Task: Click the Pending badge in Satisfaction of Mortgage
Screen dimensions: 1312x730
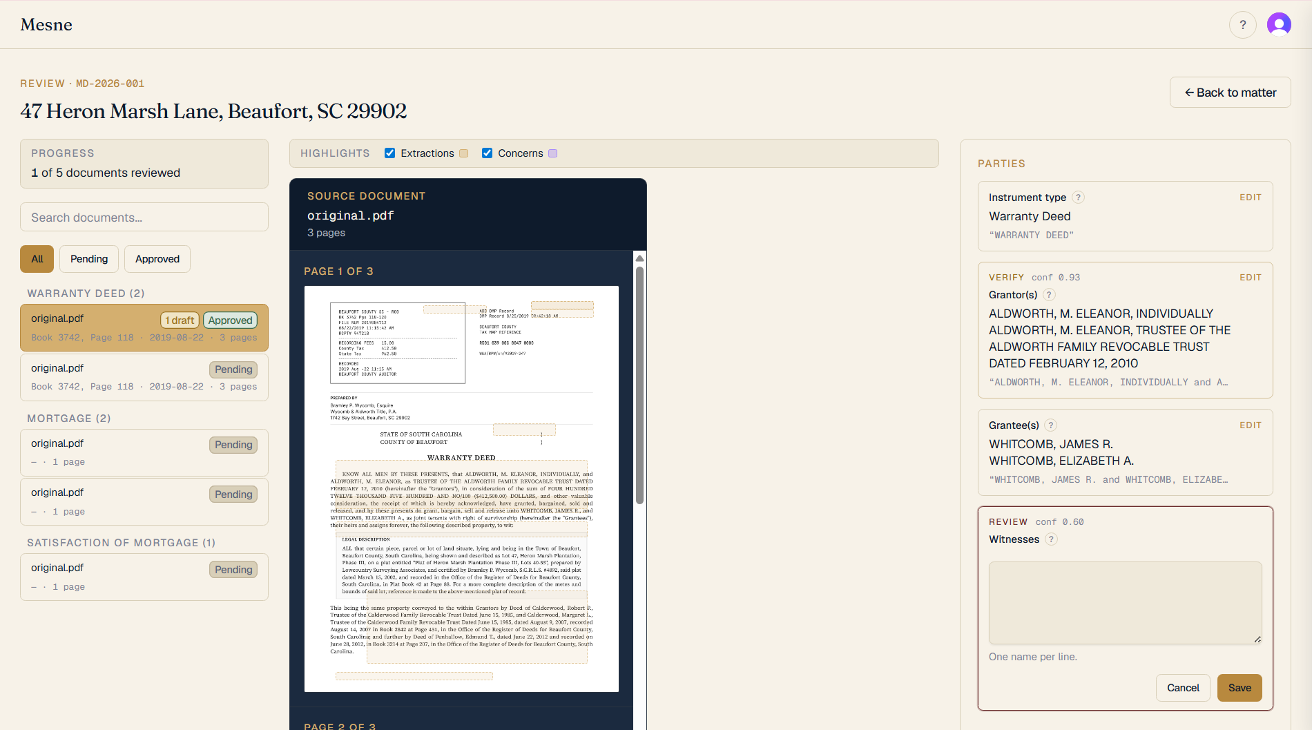Action: pos(233,570)
